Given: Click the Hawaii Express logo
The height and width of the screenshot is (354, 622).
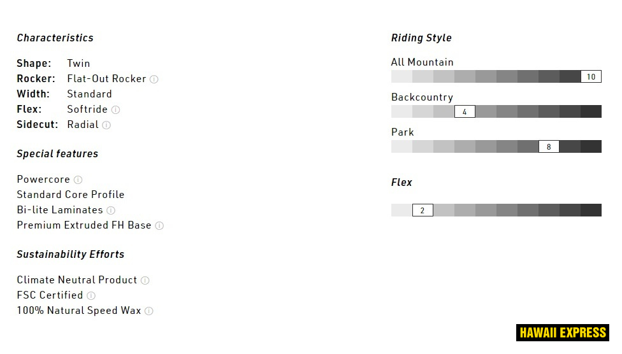Looking at the screenshot, I should [563, 332].
